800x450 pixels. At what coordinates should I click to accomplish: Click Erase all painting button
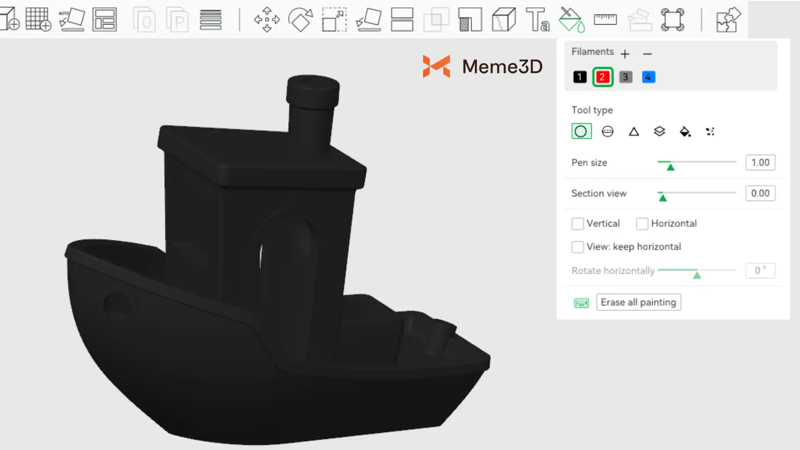pos(638,302)
